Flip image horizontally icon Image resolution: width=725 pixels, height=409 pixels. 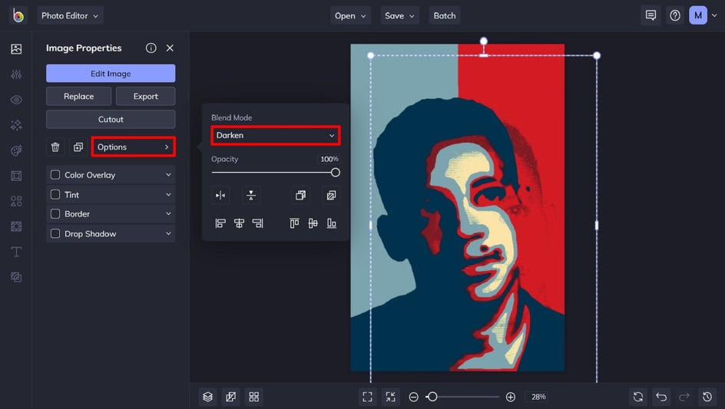point(220,196)
